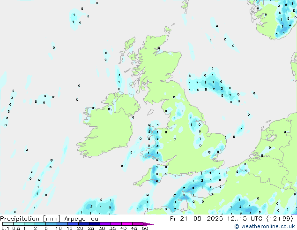Screen dimensions: 297x230
Task: Click the over-50 arrow tip of legend
Action: [148, 224]
